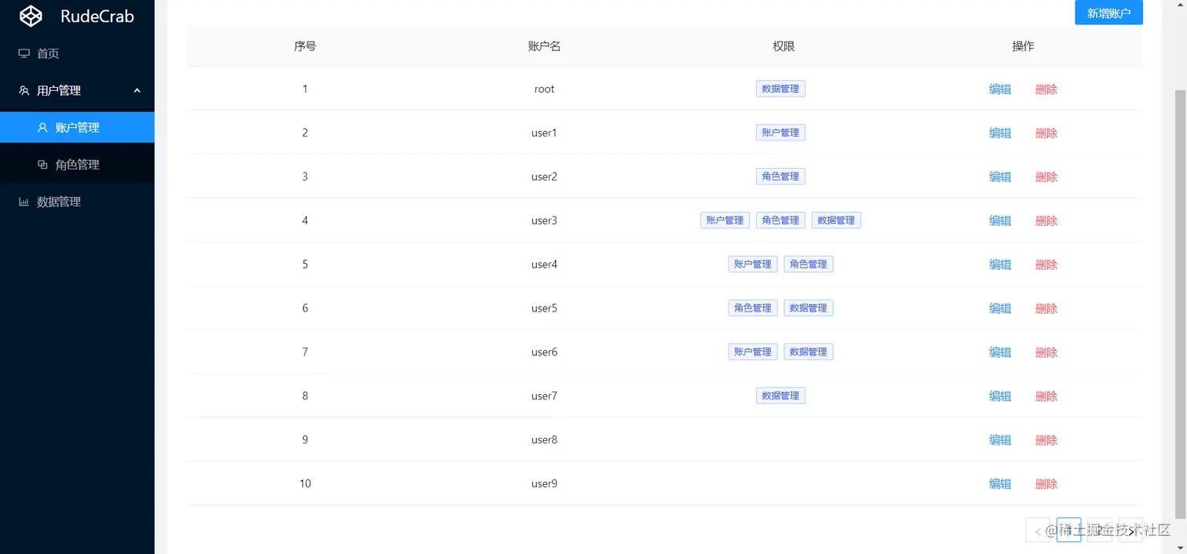
Task: Click the user9 account name cell
Action: coord(544,483)
